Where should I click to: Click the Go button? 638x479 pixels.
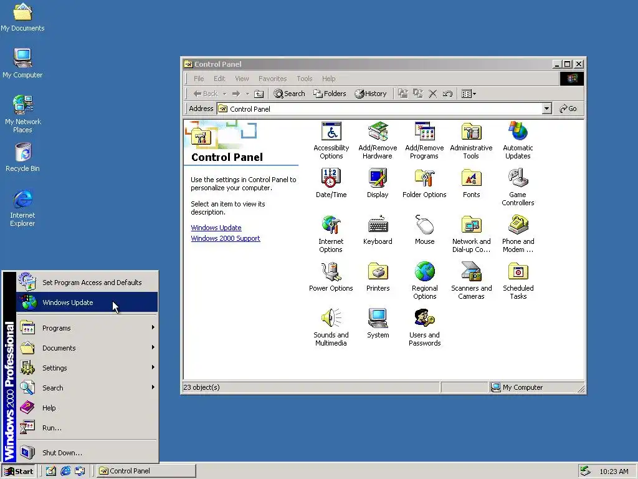(568, 109)
